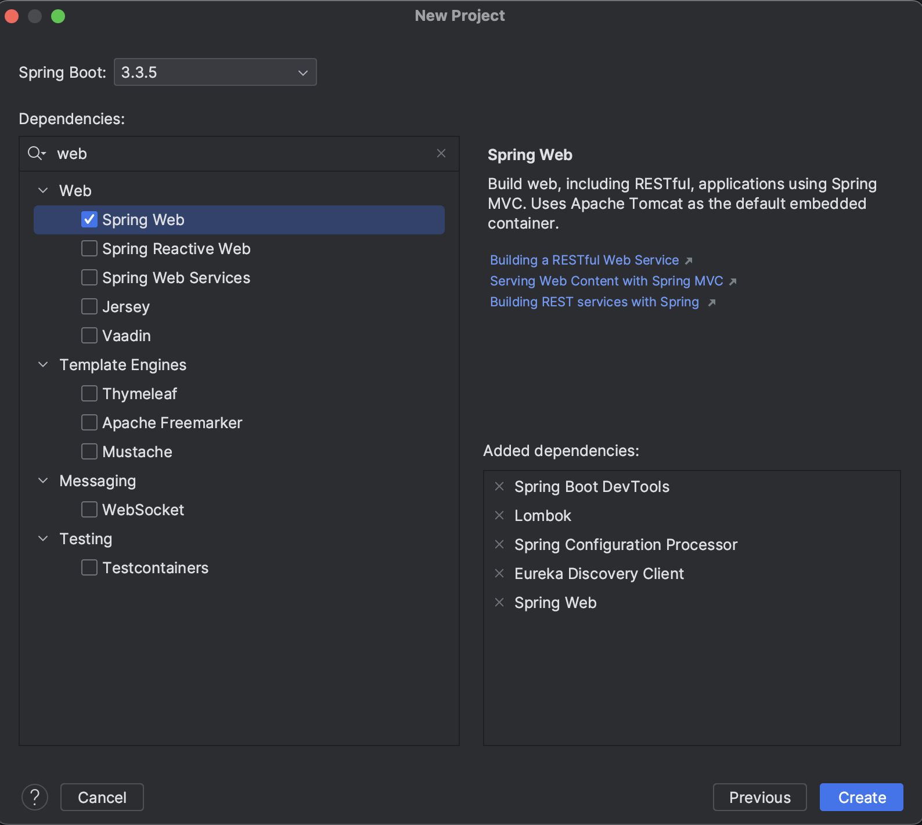The image size is (922, 825).
Task: Go back with the Previous button
Action: 759,797
